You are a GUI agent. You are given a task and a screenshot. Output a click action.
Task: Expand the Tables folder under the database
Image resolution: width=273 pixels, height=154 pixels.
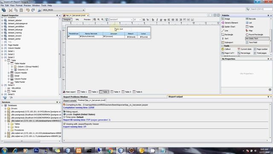click(x=9, y=124)
